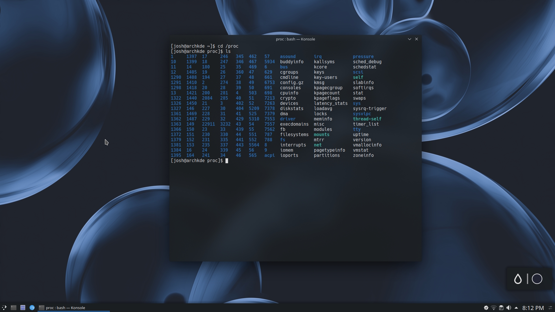555x312 pixels.
Task: Click 'sysvipc' directory name
Action: point(362,114)
